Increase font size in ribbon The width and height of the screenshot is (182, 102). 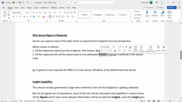[x=34, y=12]
